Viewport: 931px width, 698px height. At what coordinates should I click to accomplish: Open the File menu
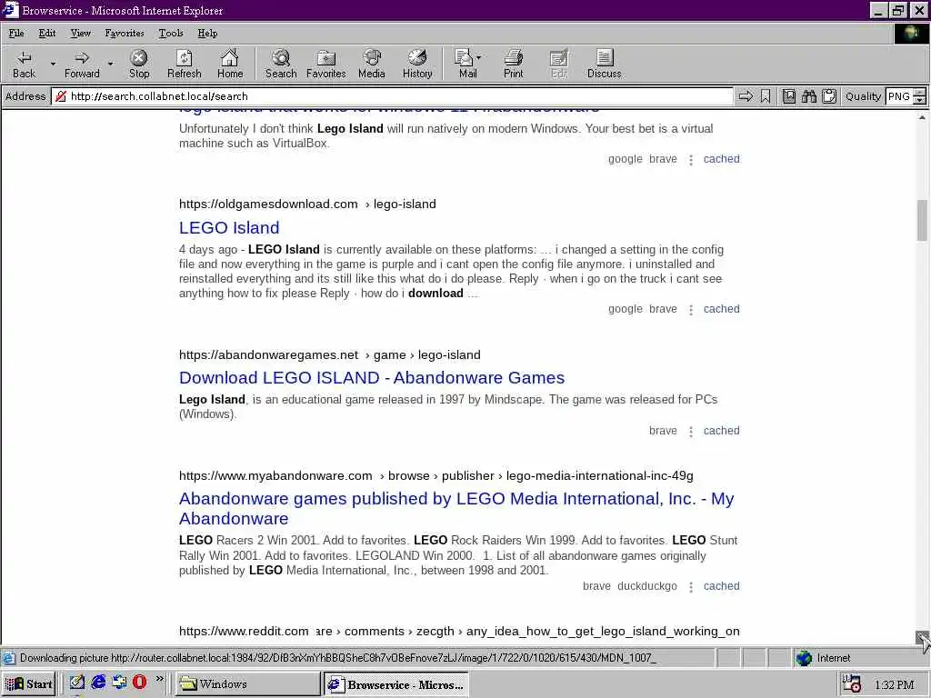[16, 34]
